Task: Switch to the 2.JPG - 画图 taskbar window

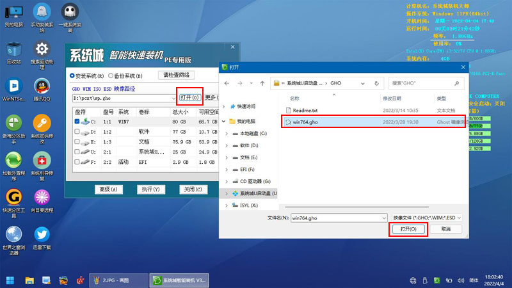Action: (118, 280)
